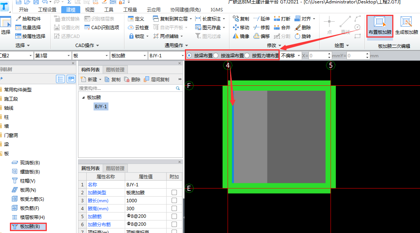Switch to the 工程设置 ribbon tab

click(x=47, y=9)
